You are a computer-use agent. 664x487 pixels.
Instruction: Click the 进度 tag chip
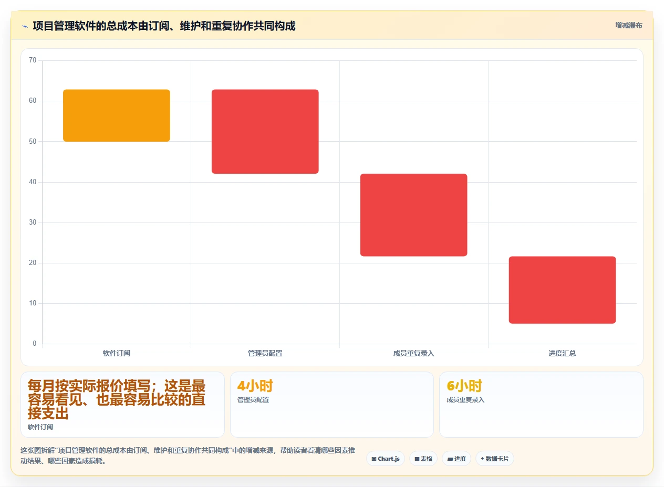pos(456,459)
